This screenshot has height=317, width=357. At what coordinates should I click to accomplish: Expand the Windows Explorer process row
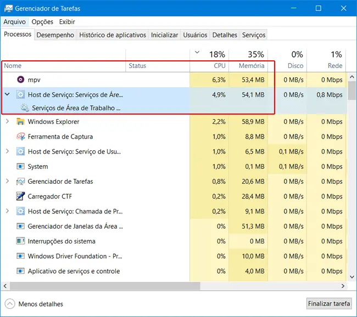pyautogui.click(x=7, y=122)
